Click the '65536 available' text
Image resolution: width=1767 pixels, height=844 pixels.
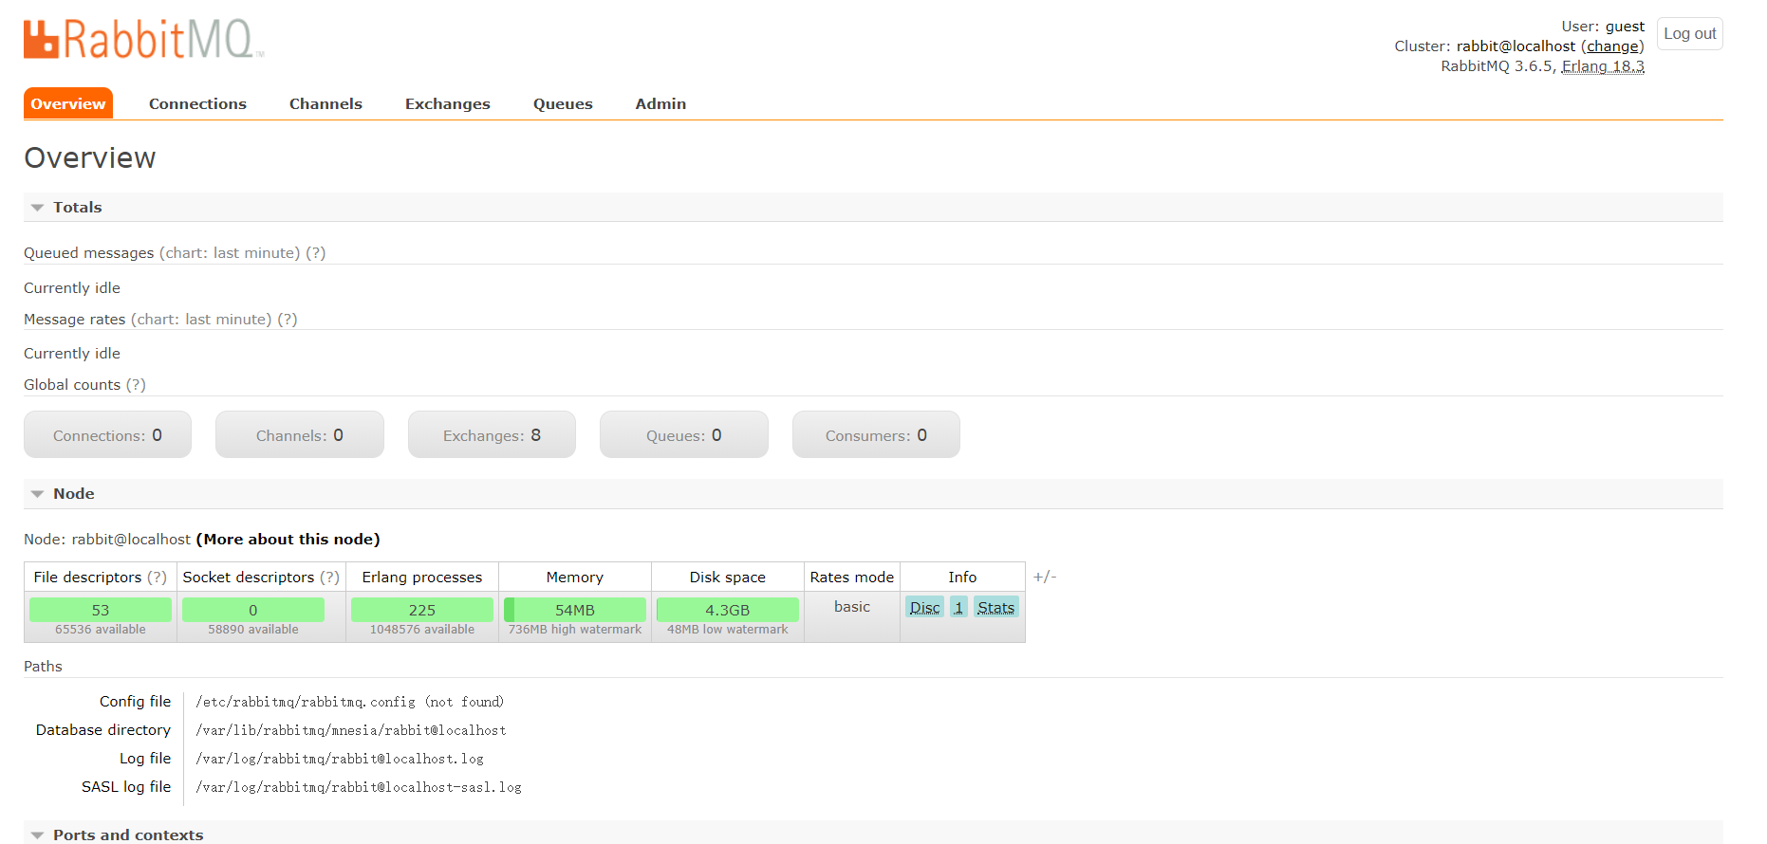point(101,629)
